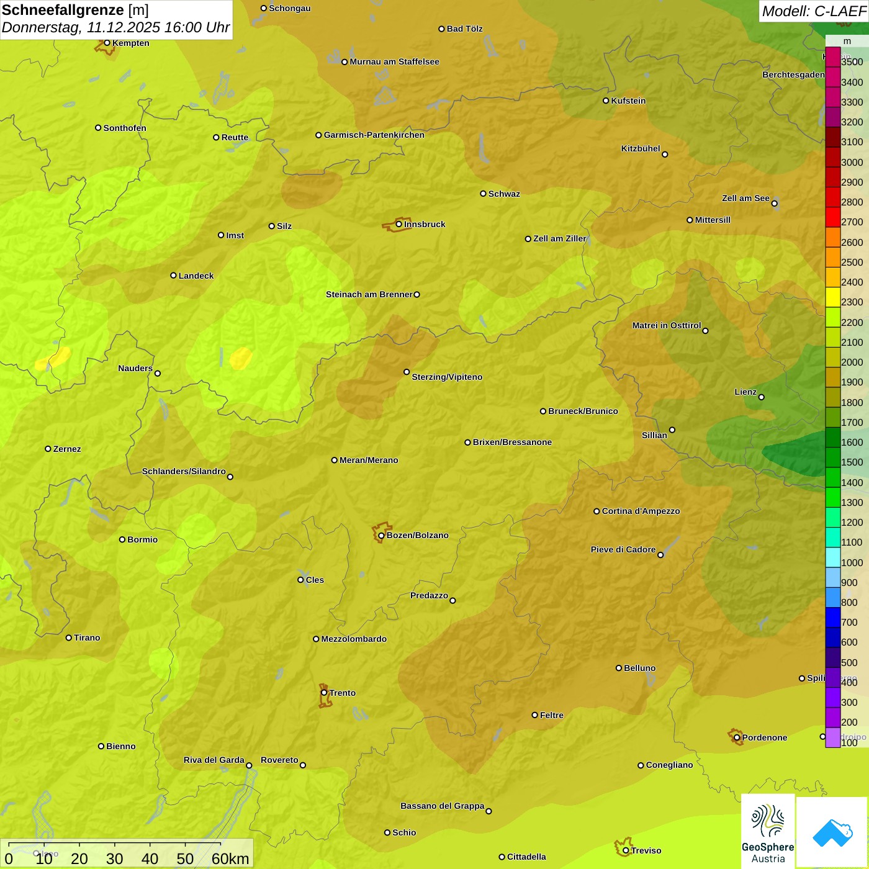
Task: Click the Reutte label
Action: click(235, 137)
